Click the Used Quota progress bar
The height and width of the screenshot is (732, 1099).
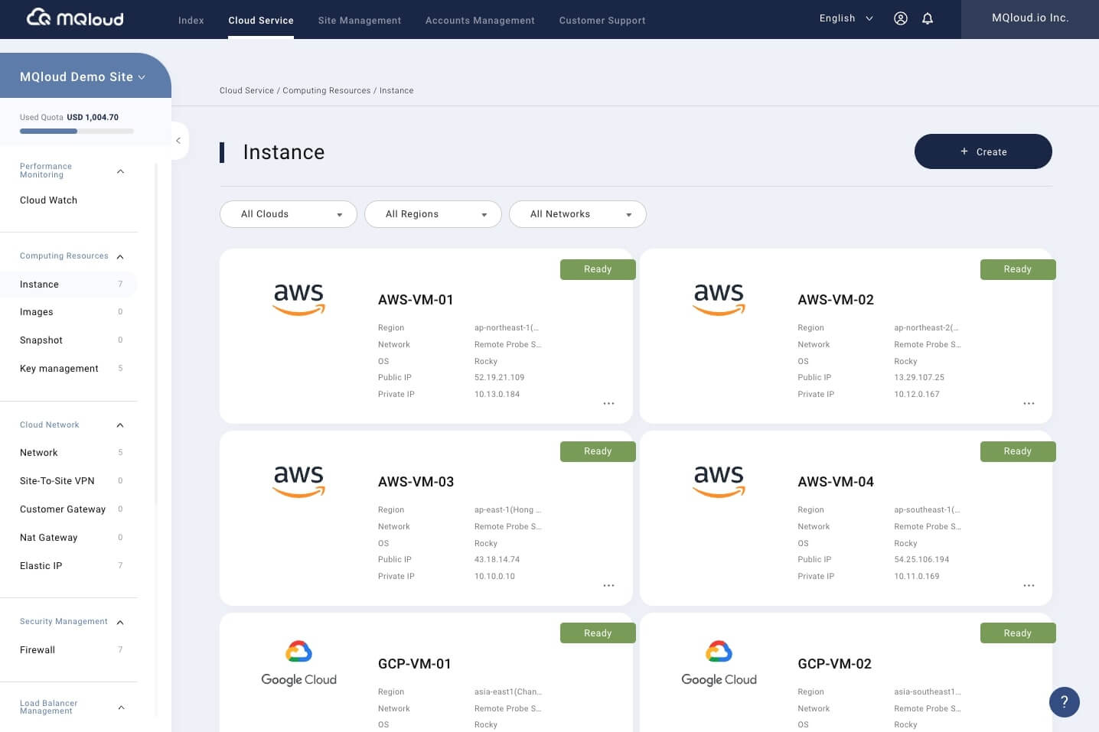77,132
